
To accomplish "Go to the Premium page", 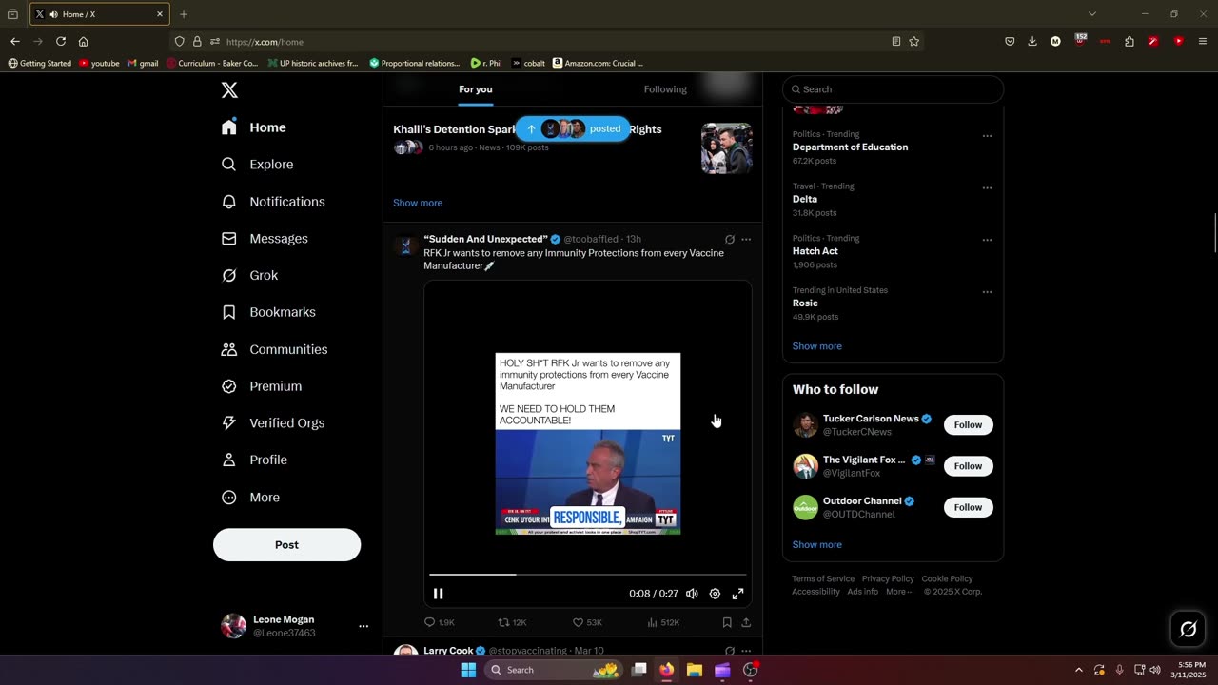I will [x=262, y=386].
